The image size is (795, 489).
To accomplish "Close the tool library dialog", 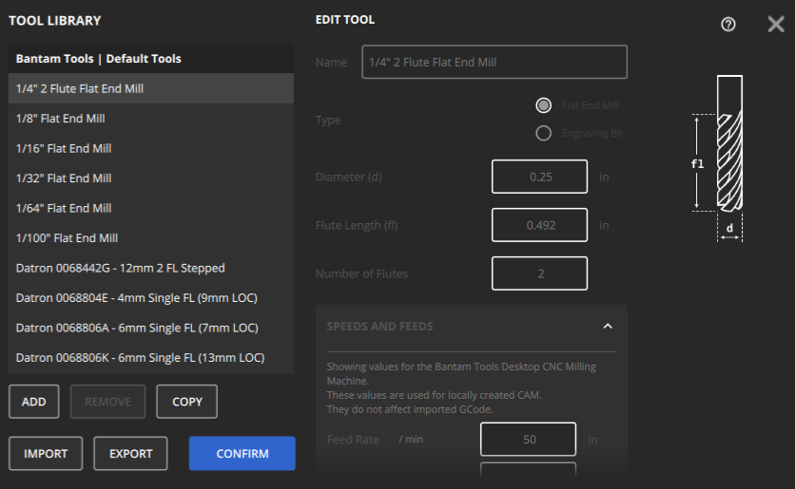I will [x=775, y=24].
